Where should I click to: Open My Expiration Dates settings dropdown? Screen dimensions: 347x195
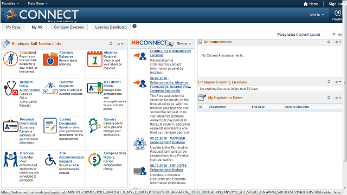point(338,97)
